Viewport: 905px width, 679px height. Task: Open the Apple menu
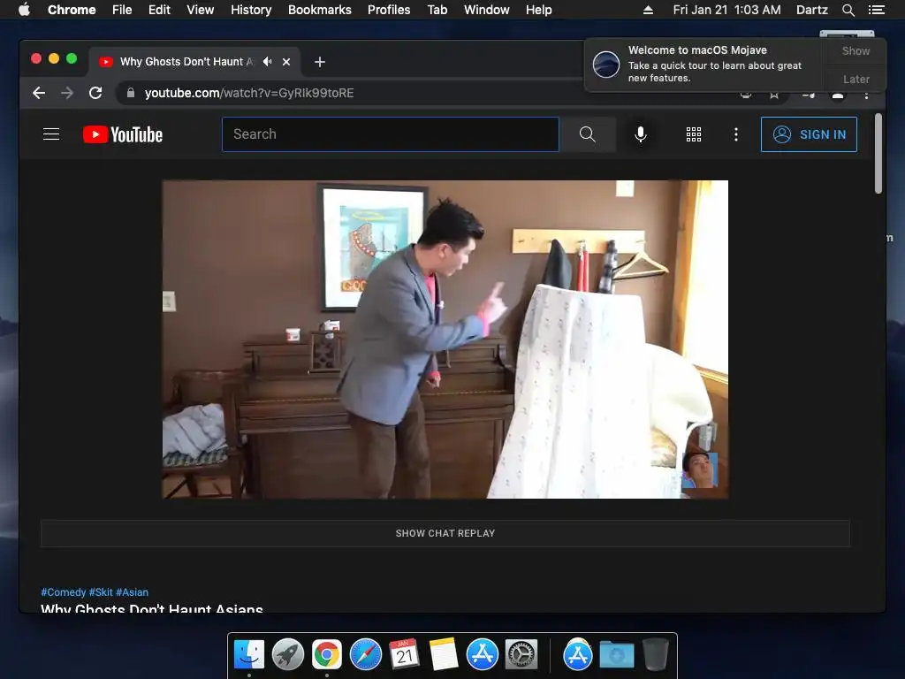pyautogui.click(x=24, y=10)
